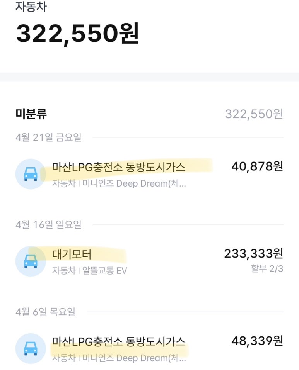Open the April 21 마산LPG충전소 동방도시가스 transaction
The width and height of the screenshot is (299, 370).
119,167
